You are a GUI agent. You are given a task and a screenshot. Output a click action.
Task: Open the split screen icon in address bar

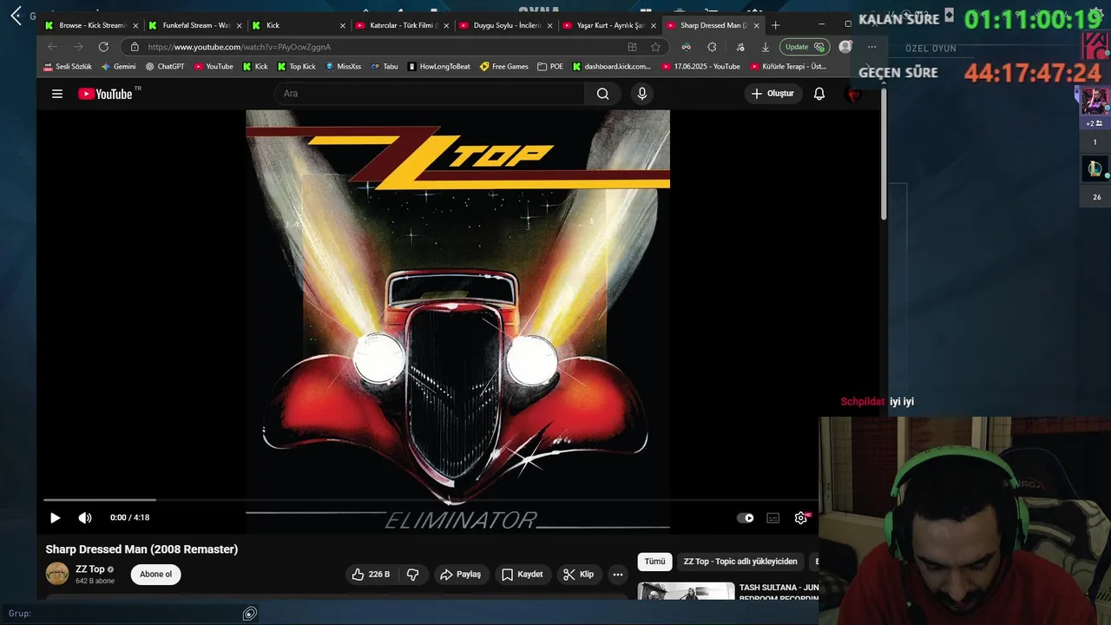click(632, 47)
